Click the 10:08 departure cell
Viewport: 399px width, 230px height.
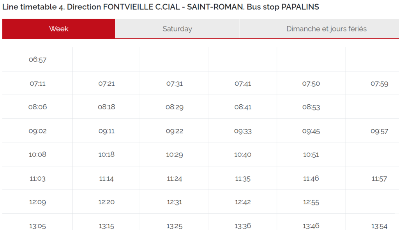(37, 154)
